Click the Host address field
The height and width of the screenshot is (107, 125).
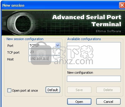[x=45, y=59]
